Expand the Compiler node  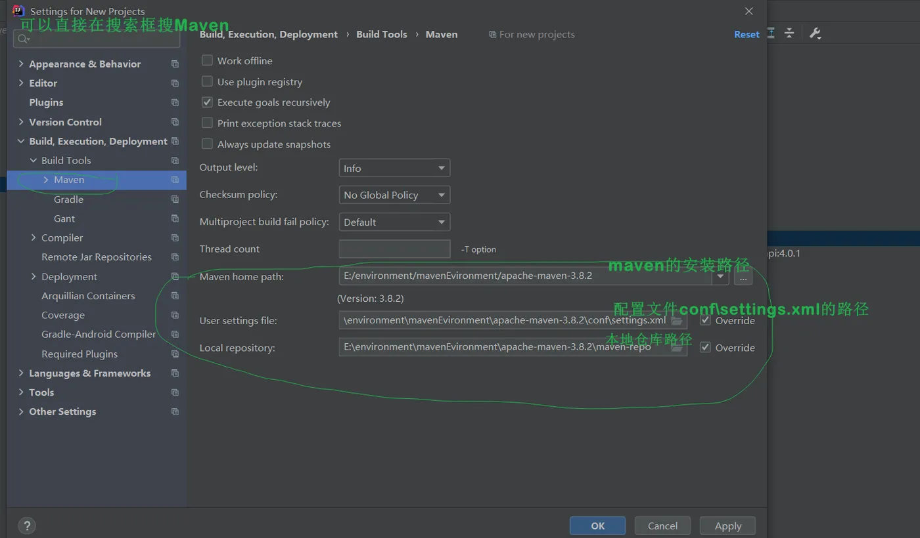[34, 238]
